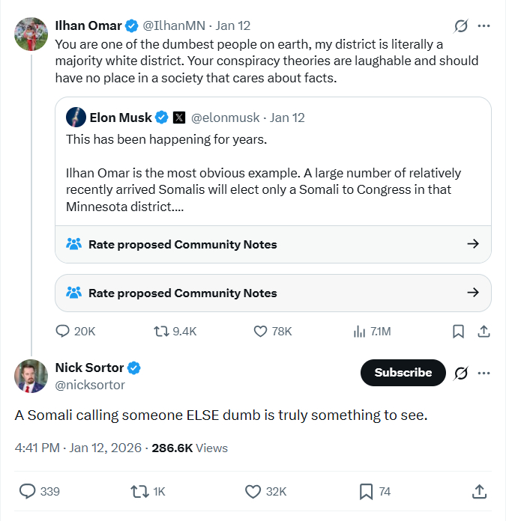Open more options on Ilhan Omar's post

tap(484, 26)
